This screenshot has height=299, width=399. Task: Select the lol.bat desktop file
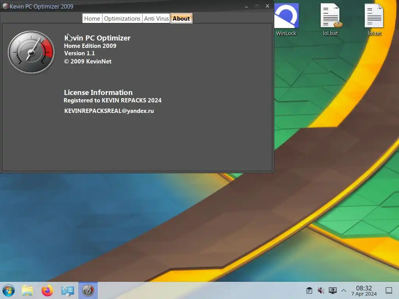click(x=330, y=20)
